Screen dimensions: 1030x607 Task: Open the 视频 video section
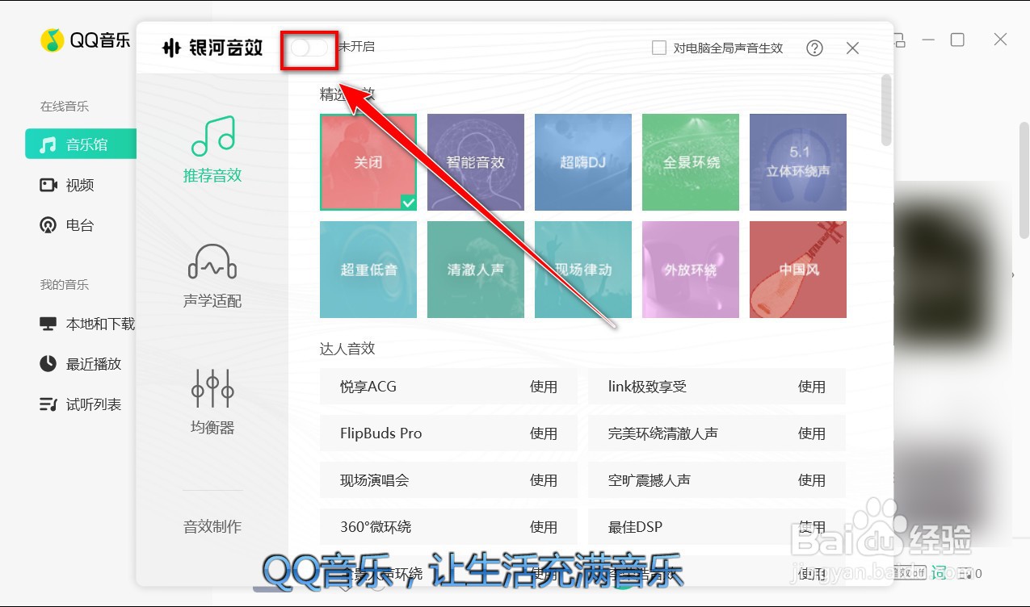[x=80, y=185]
